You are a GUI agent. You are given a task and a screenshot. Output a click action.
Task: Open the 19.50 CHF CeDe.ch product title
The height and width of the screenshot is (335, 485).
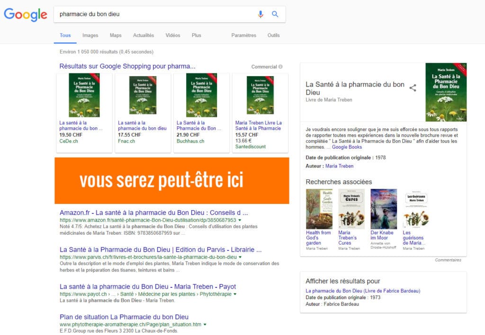tap(81, 125)
